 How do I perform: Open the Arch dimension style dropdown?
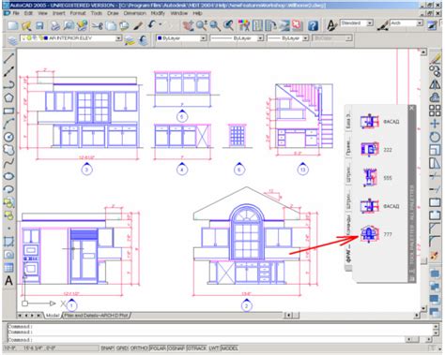420,23
